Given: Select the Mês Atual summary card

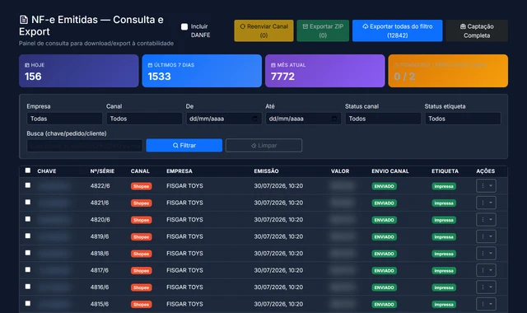Looking at the screenshot, I should click(324, 71).
